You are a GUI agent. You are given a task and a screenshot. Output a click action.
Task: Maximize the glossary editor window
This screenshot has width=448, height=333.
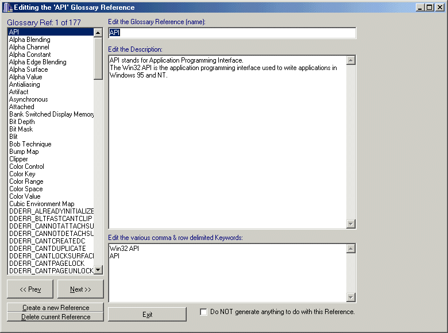(430, 7)
